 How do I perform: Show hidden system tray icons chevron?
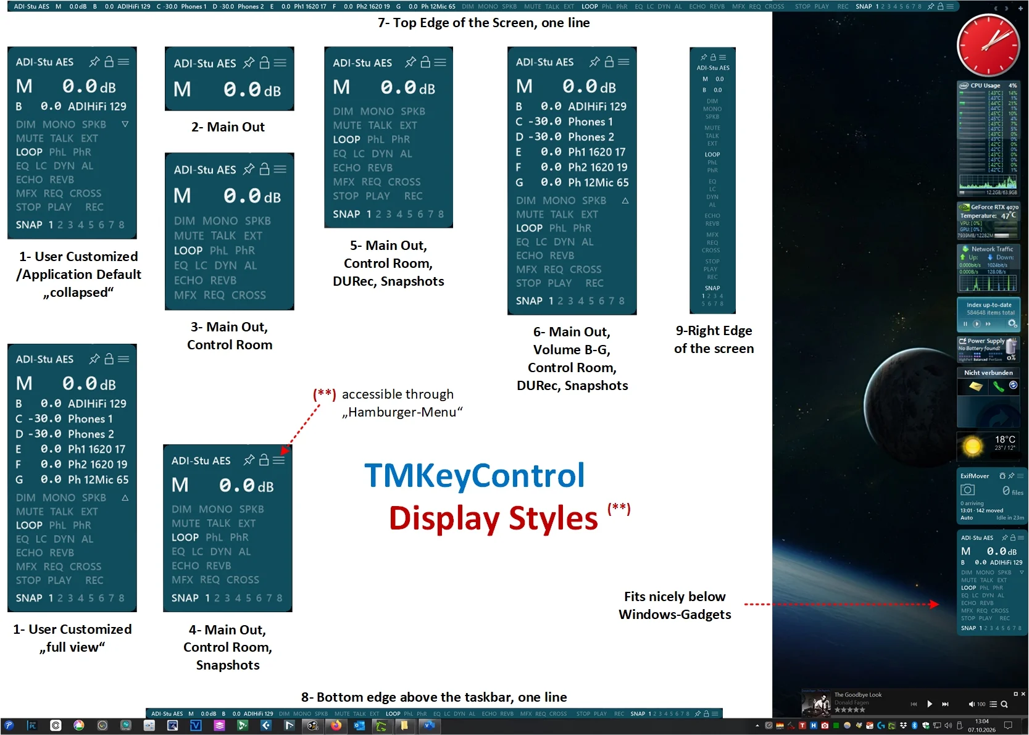(x=757, y=726)
